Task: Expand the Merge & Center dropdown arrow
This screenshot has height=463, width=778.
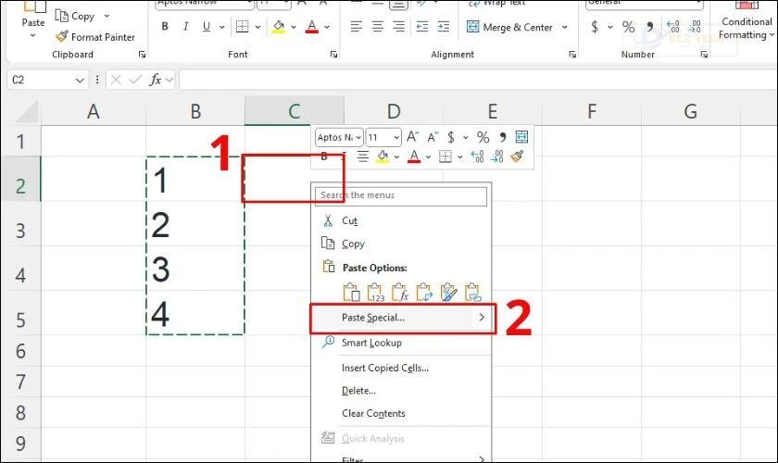Action: [x=564, y=28]
